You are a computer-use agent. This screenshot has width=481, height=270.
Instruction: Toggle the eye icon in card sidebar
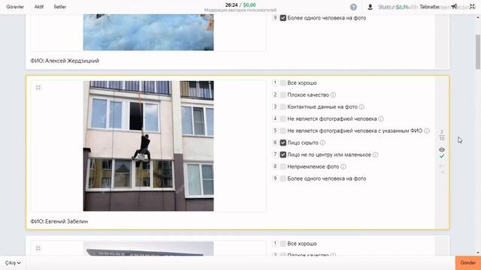(x=442, y=150)
